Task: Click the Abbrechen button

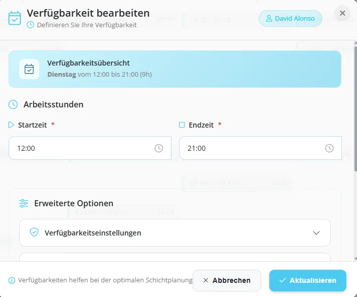Action: 227,280
